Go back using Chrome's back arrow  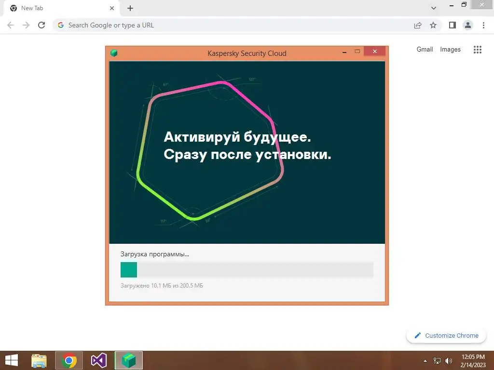click(11, 25)
